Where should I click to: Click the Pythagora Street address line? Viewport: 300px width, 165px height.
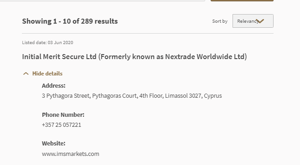(x=132, y=96)
